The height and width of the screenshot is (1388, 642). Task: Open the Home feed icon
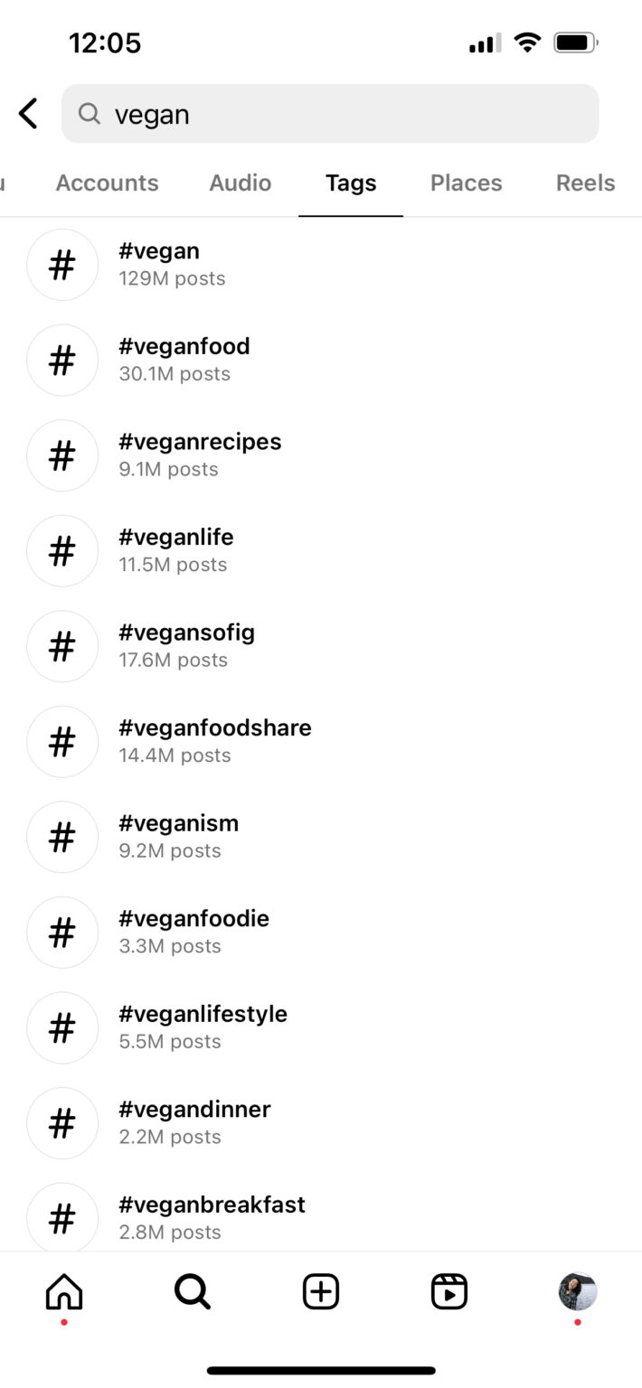pyautogui.click(x=62, y=1292)
